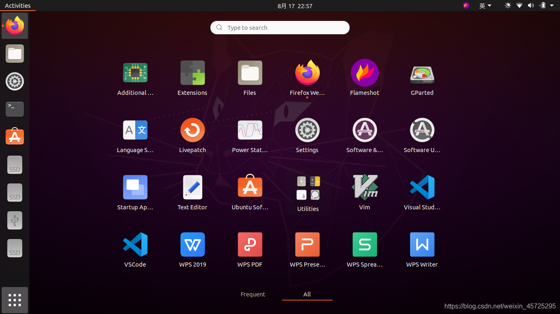Screen dimensions: 560x314
Task: Click the Type to search field
Action: tap(280, 27)
